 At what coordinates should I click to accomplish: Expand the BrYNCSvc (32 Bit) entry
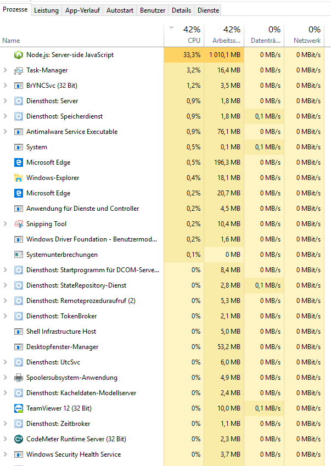5,86
